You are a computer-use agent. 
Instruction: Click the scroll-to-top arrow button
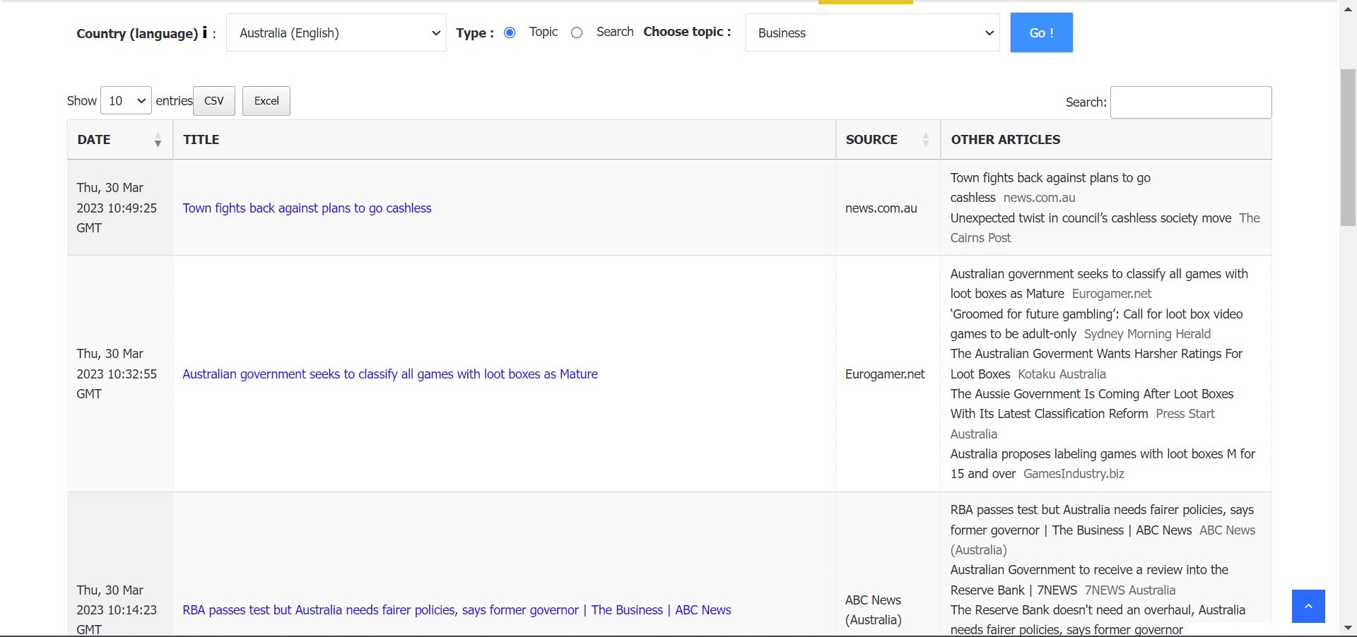1308,606
